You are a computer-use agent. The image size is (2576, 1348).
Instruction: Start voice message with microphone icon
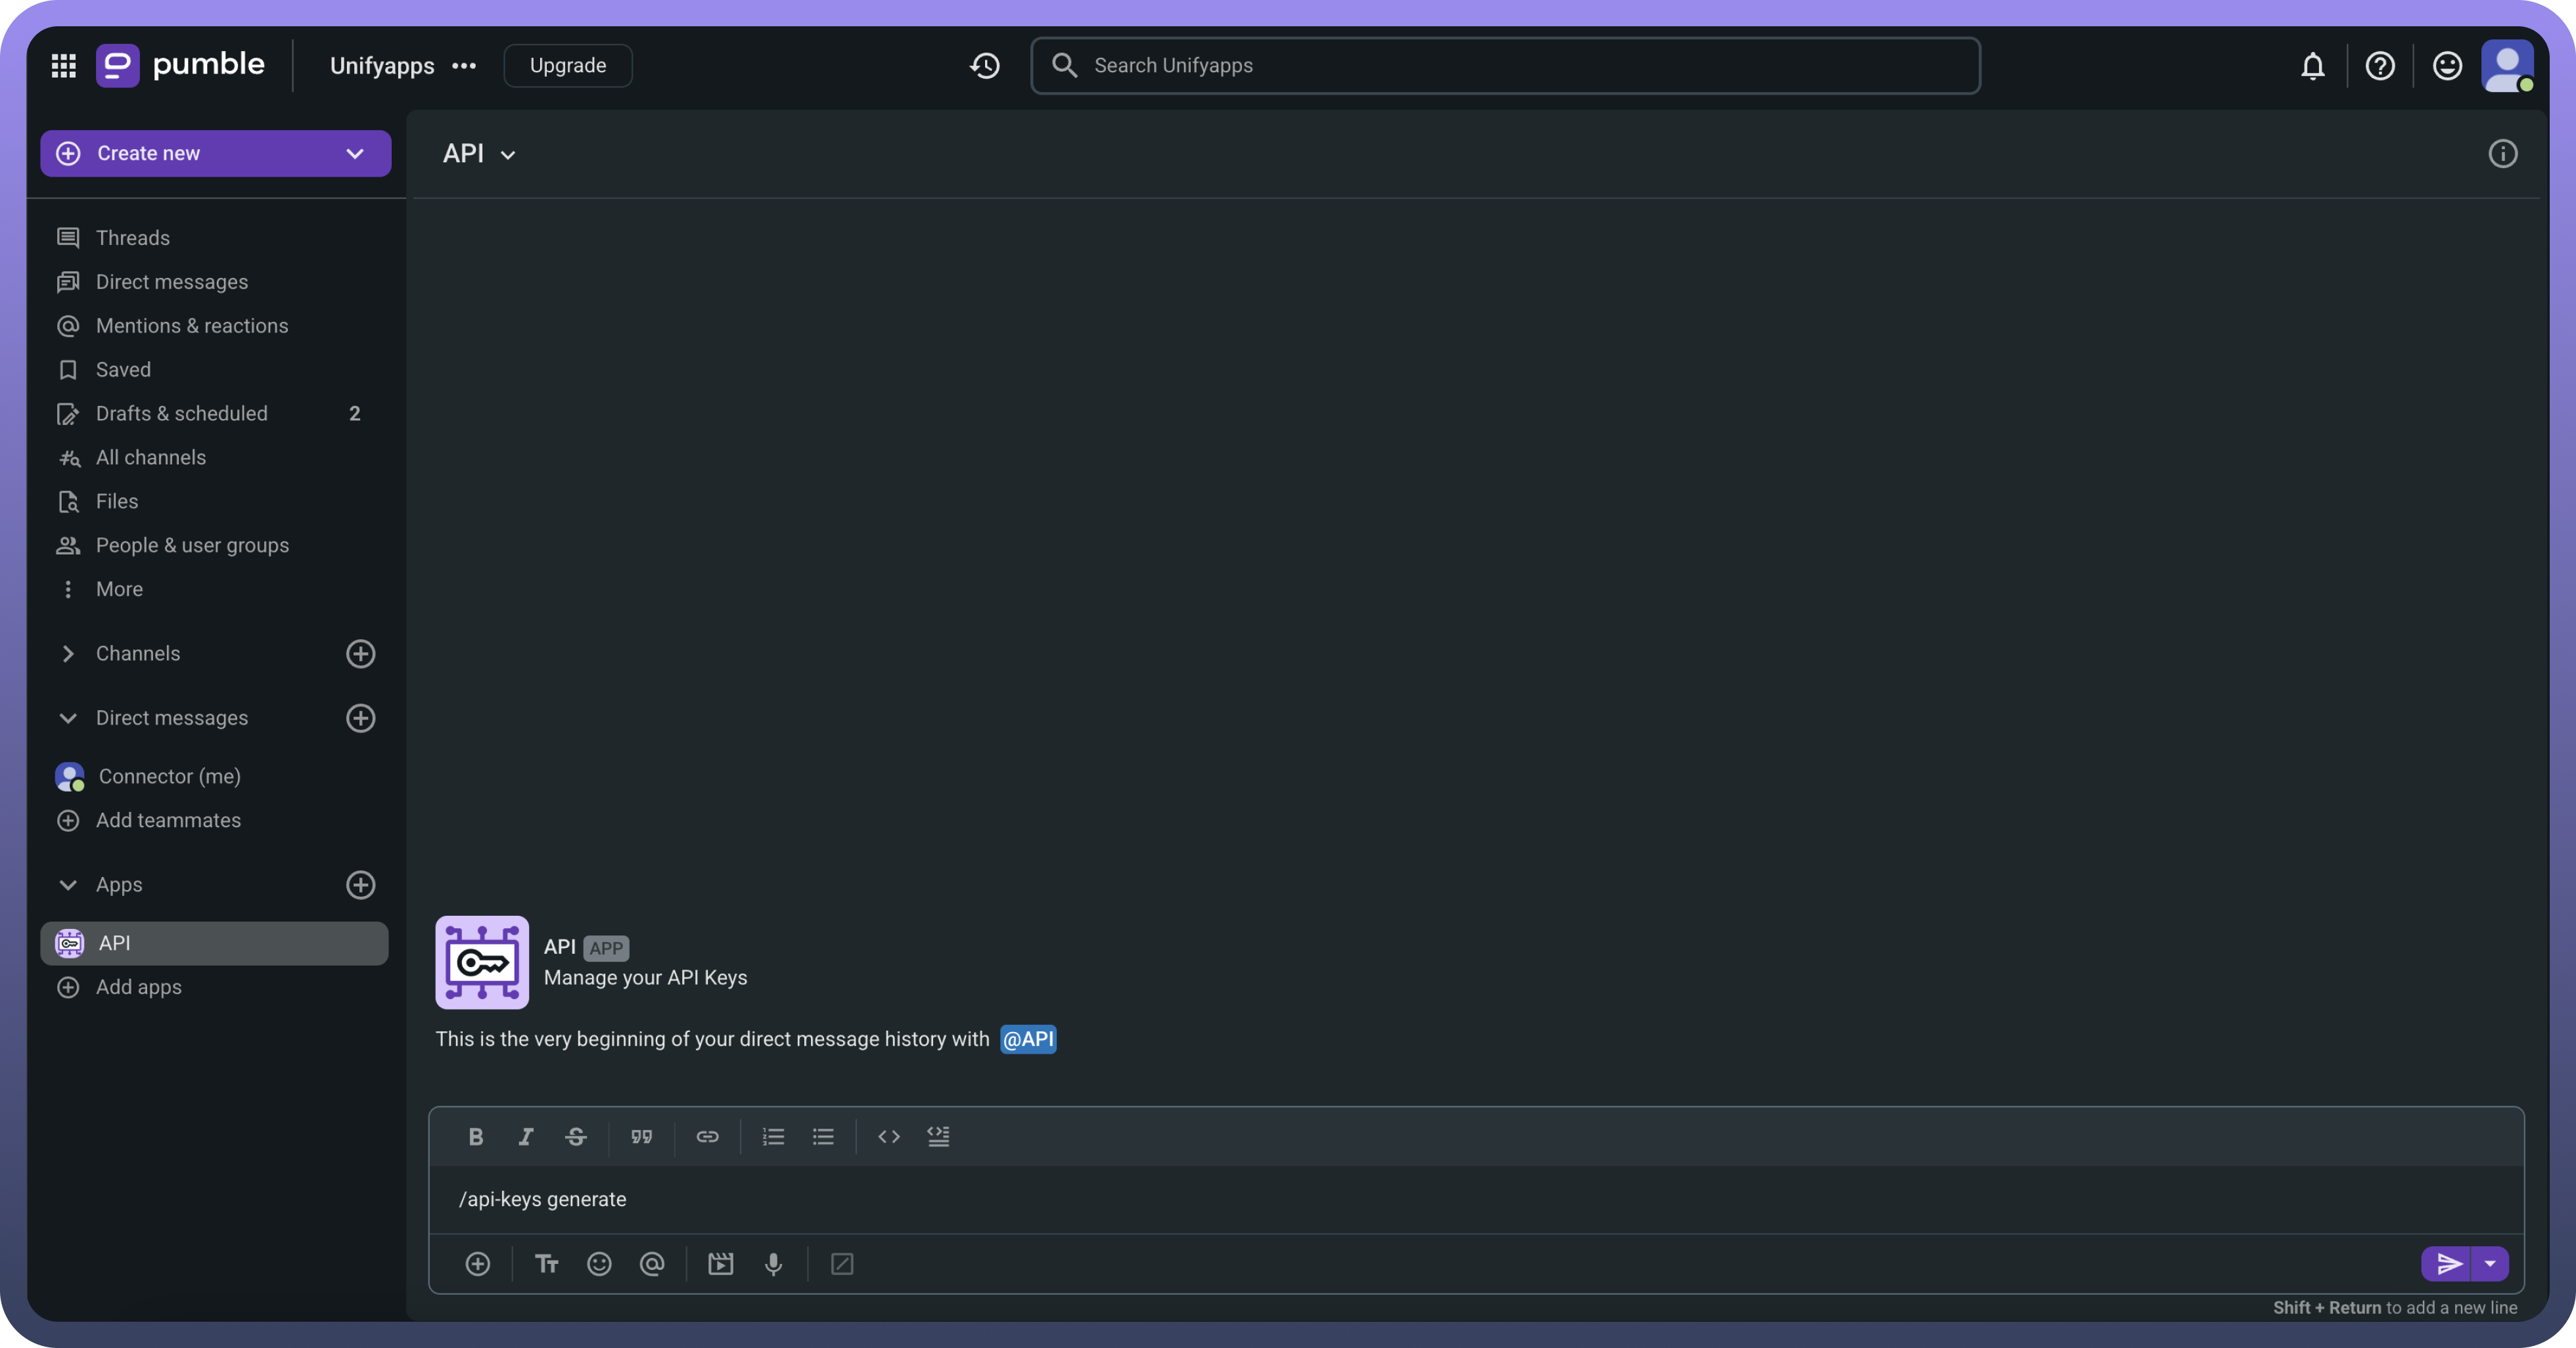pos(773,1264)
